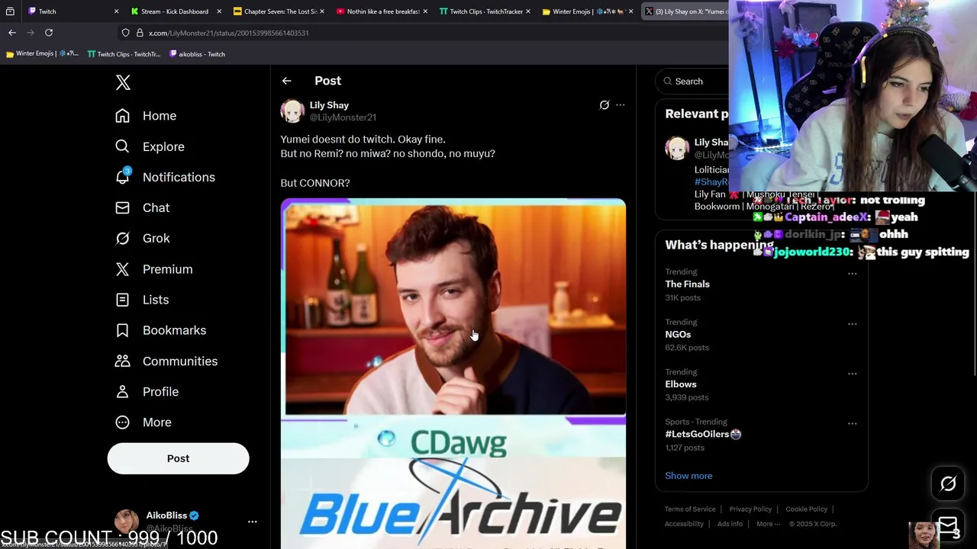The image size is (977, 549).
Task: Open Grok in the sidebar
Action: tap(142, 238)
